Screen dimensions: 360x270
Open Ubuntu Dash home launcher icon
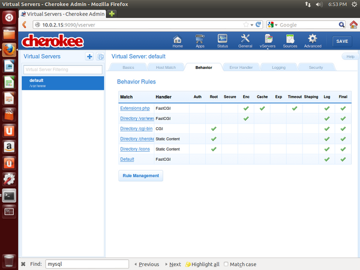(x=9, y=17)
